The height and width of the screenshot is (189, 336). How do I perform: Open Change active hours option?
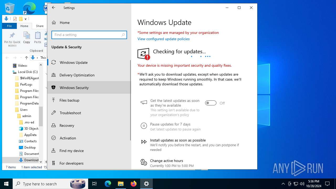167,161
